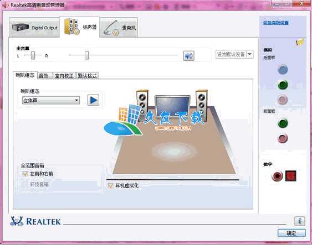The width and height of the screenshot is (312, 245).
Task: Click the digital coaxial output jack icon
Action: coord(277,176)
